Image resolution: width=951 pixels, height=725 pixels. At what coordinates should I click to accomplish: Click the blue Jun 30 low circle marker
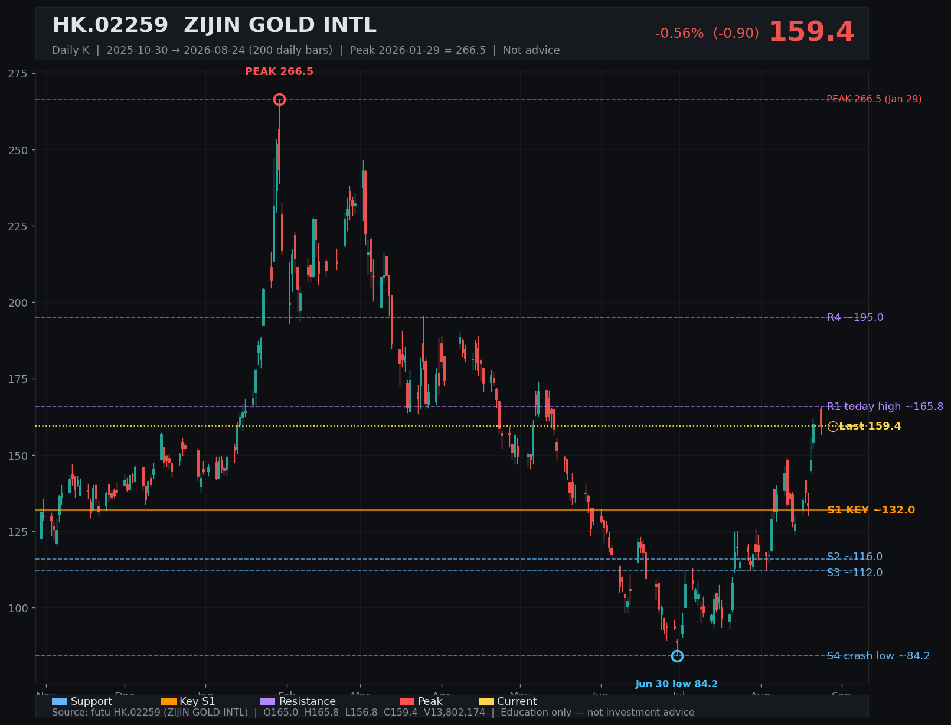(x=677, y=656)
